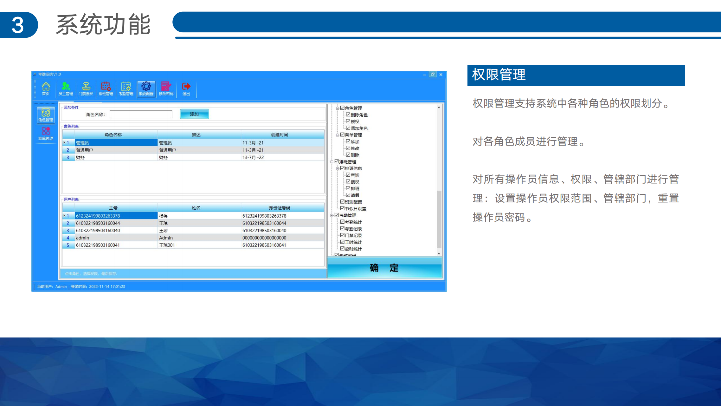The height and width of the screenshot is (406, 721).
Task: Select the 普通用户 role name cell
Action: pyautogui.click(x=116, y=150)
